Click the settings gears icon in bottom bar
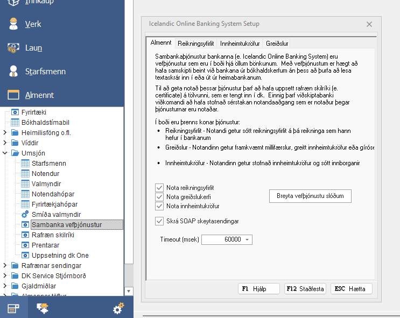400x318 pixels. [118, 308]
